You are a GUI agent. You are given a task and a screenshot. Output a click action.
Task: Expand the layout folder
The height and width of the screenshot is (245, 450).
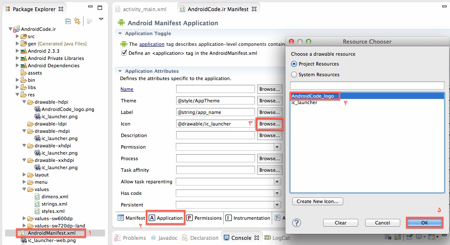point(24,175)
